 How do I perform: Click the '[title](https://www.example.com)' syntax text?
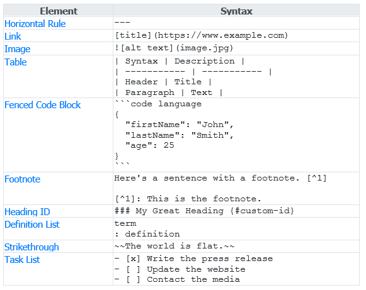tap(202, 35)
